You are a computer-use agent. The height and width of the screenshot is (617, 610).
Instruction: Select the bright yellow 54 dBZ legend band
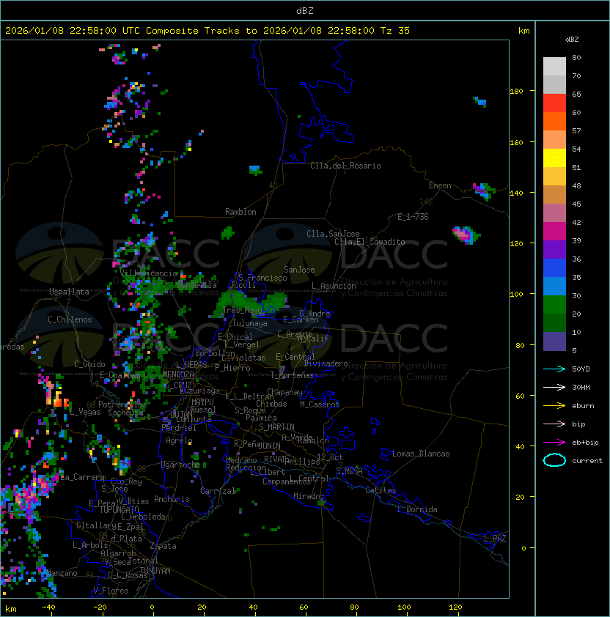pos(554,158)
